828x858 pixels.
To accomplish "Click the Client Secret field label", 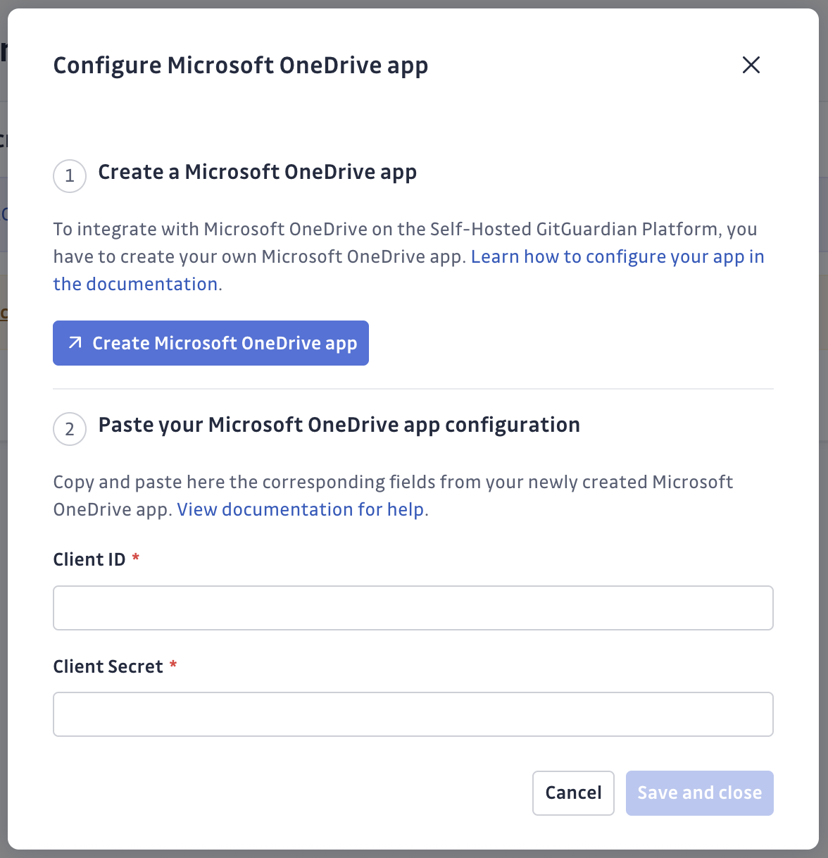I will pyautogui.click(x=108, y=666).
